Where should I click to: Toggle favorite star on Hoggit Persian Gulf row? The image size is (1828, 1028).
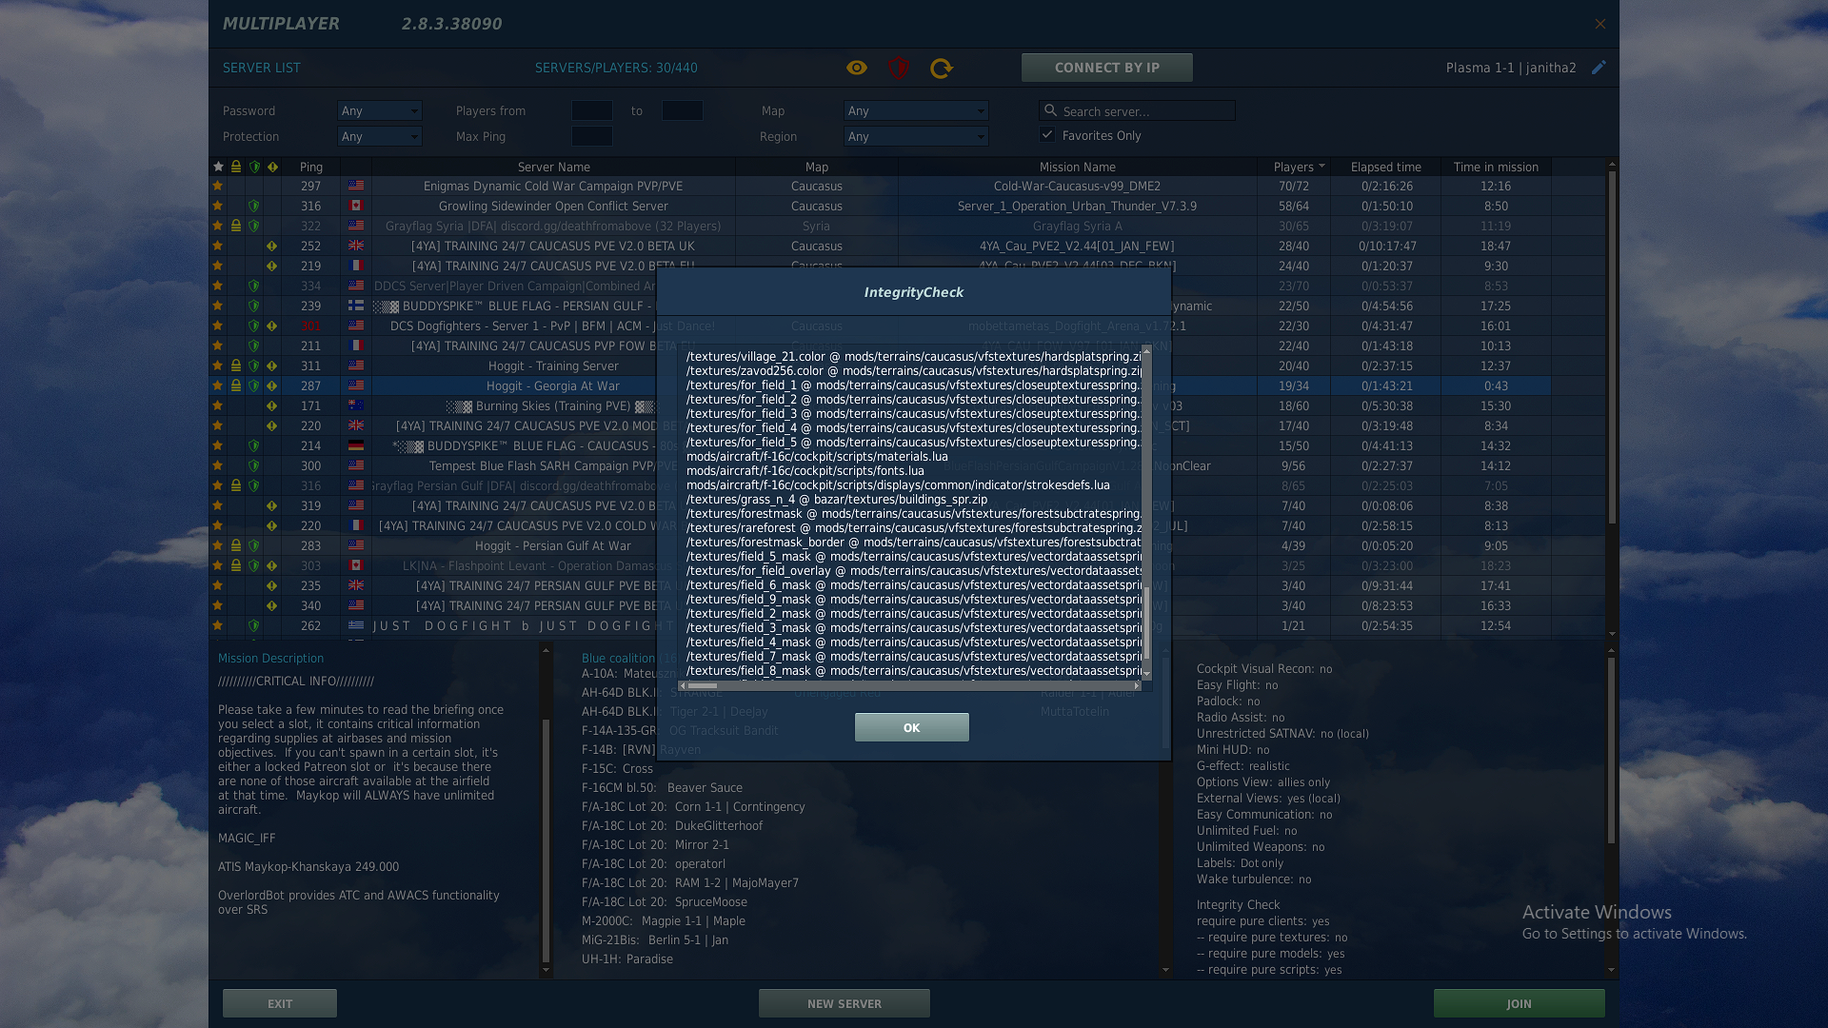click(x=218, y=545)
